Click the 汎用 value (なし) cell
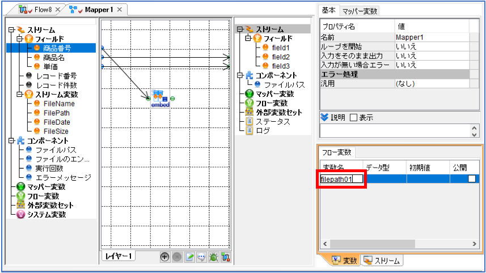Image resolution: width=486 pixels, height=273 pixels. (432, 83)
